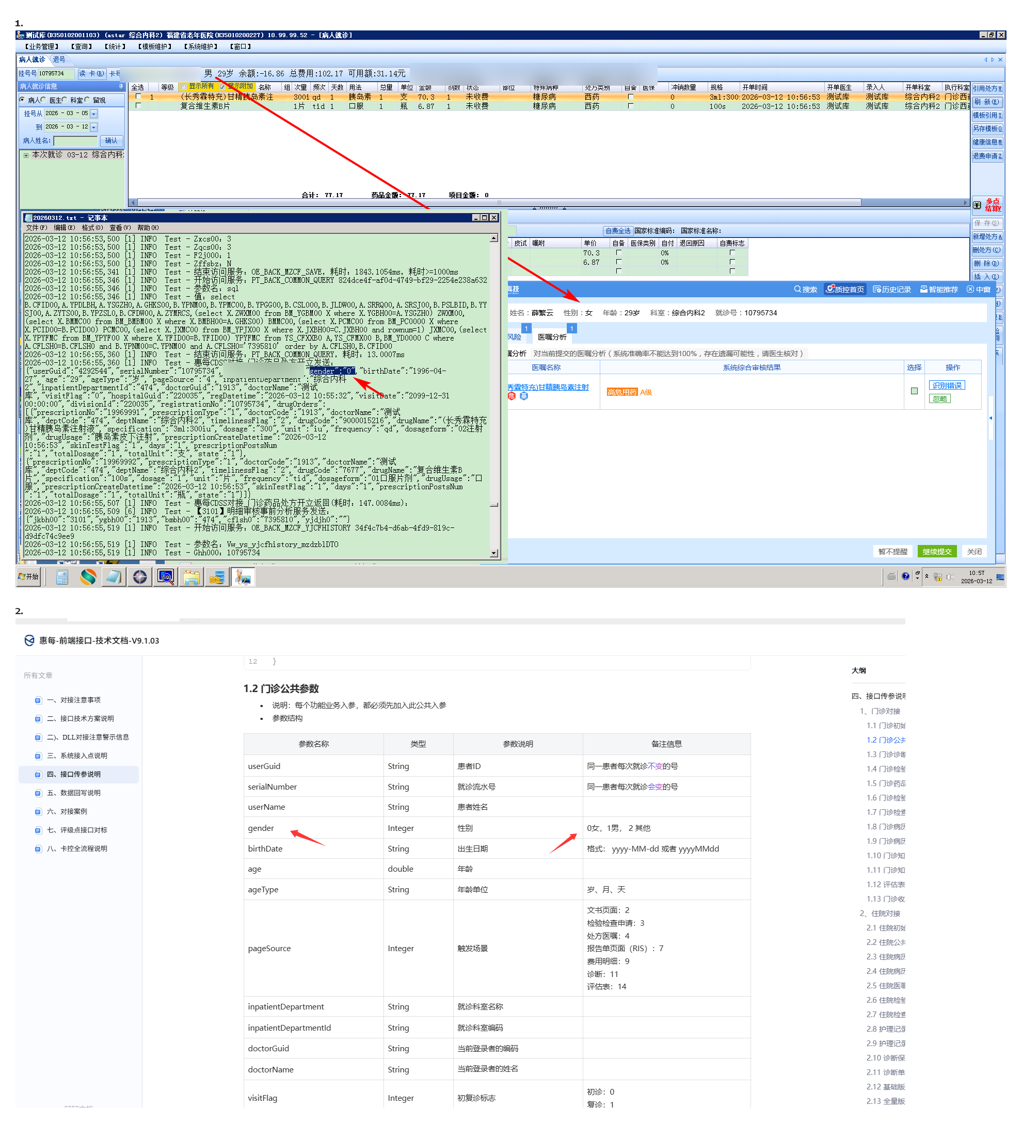
Task: Click the SQL query magnifier taskbar icon
Action: (x=166, y=577)
